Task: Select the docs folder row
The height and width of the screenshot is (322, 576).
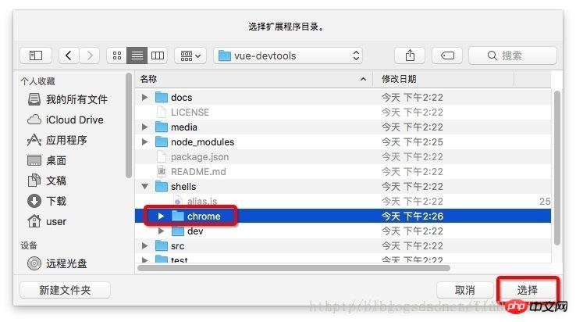Action: 343,98
